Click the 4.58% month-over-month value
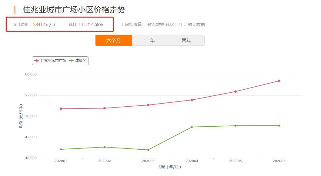This screenshot has width=321, height=176. pos(97,25)
